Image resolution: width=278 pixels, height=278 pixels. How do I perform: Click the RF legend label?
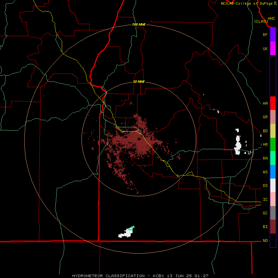[265, 35]
